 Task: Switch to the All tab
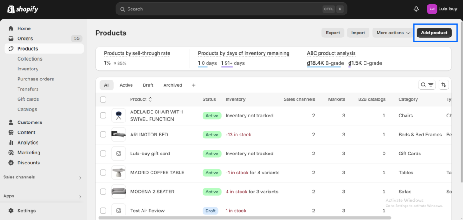[x=107, y=85]
